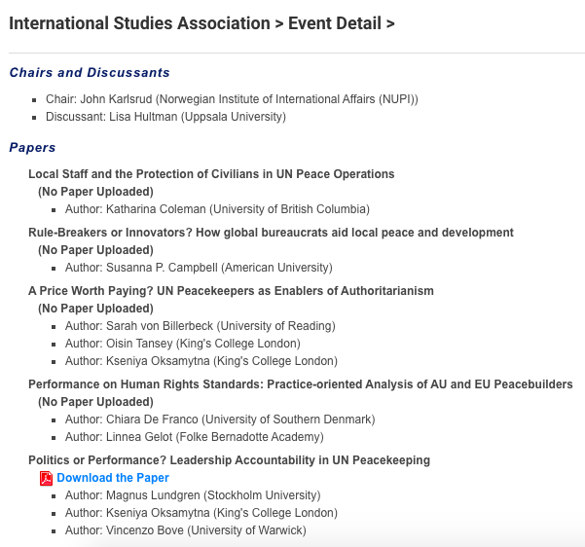
Task: Click the Chairs and Discussants heading
Action: click(90, 72)
